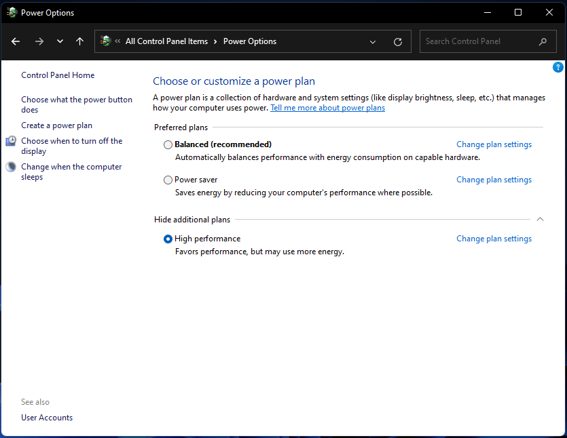Viewport: 567px width, 438px height.
Task: Open Tell me more about power plans
Action: [327, 108]
